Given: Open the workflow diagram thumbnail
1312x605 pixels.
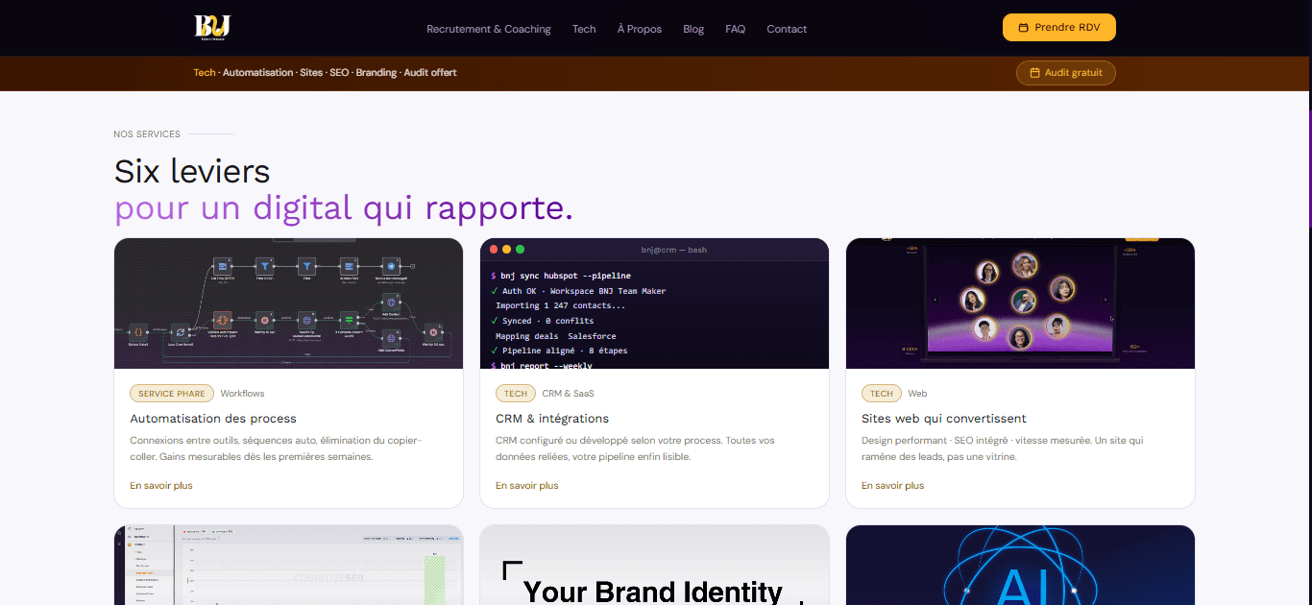Looking at the screenshot, I should click(x=288, y=303).
